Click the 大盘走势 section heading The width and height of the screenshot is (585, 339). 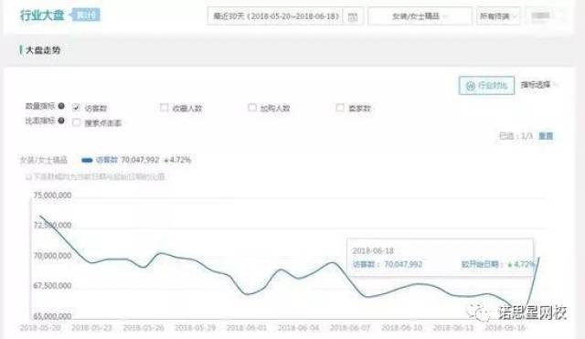(43, 50)
